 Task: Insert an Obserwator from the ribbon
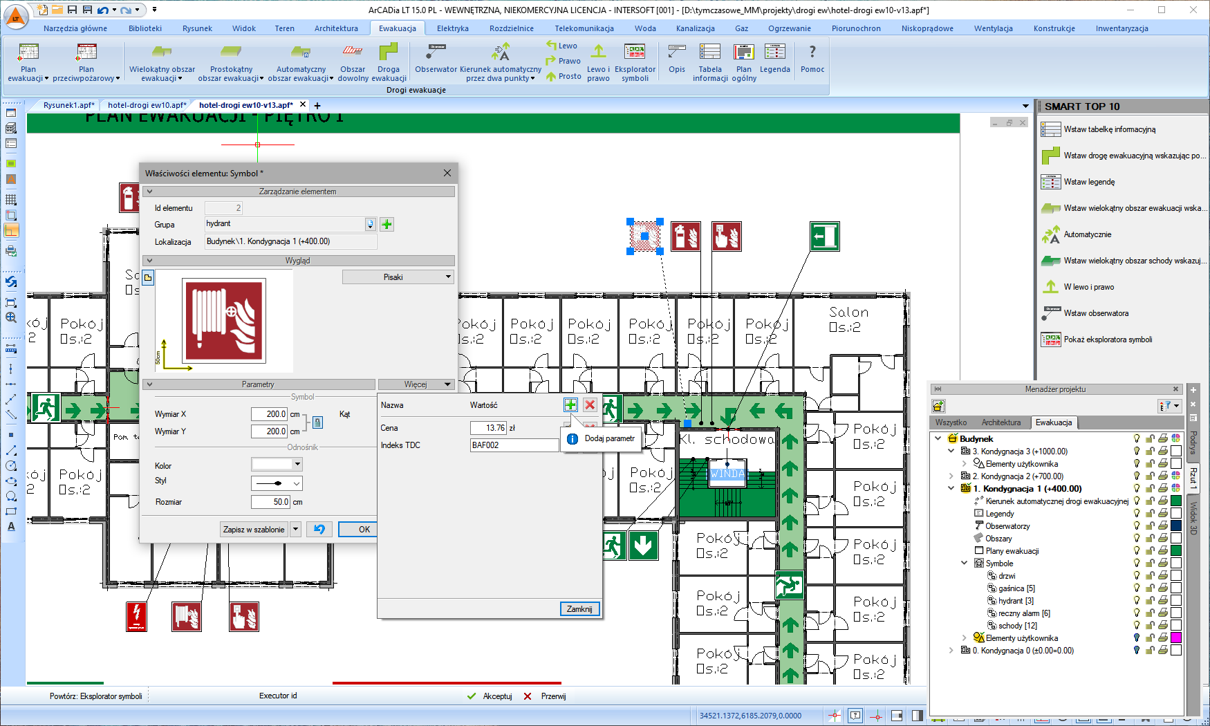click(x=436, y=59)
